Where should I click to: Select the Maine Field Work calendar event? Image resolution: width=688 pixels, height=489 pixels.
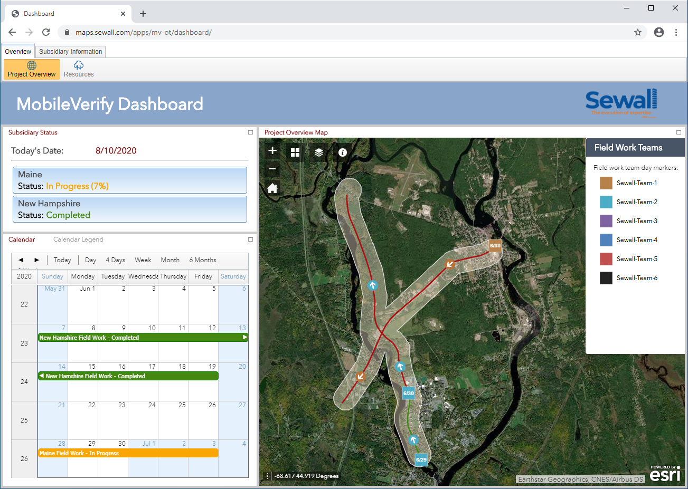point(127,453)
